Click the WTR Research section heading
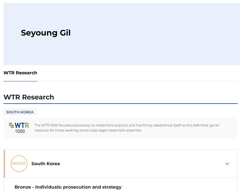 click(x=29, y=97)
